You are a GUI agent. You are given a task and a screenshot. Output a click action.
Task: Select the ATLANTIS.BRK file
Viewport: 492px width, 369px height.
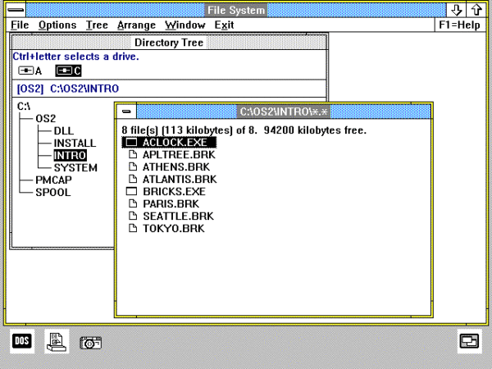tap(179, 179)
